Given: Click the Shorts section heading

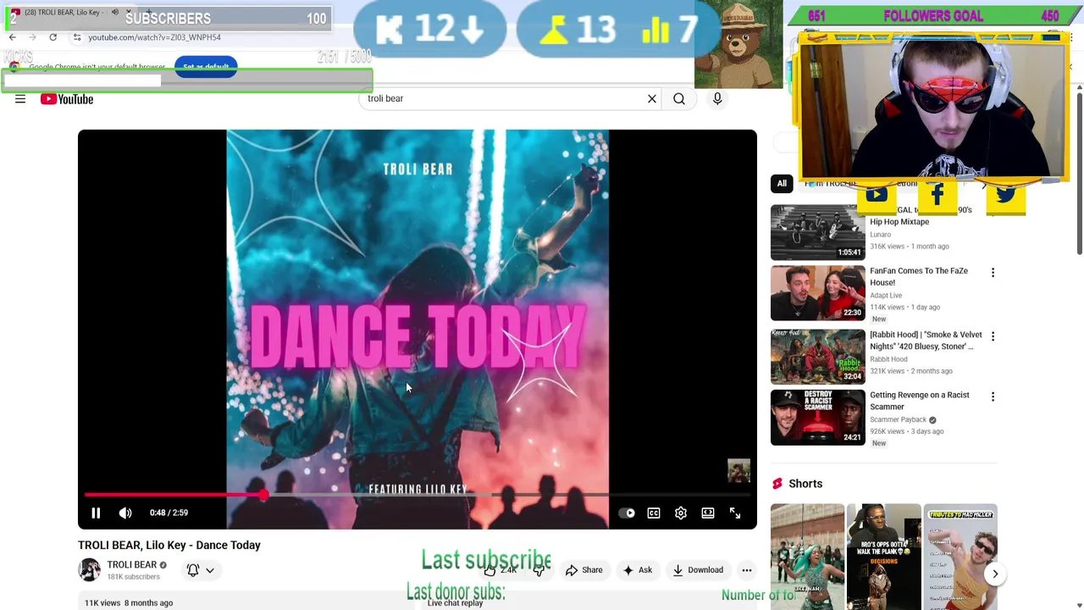Looking at the screenshot, I should click(805, 484).
